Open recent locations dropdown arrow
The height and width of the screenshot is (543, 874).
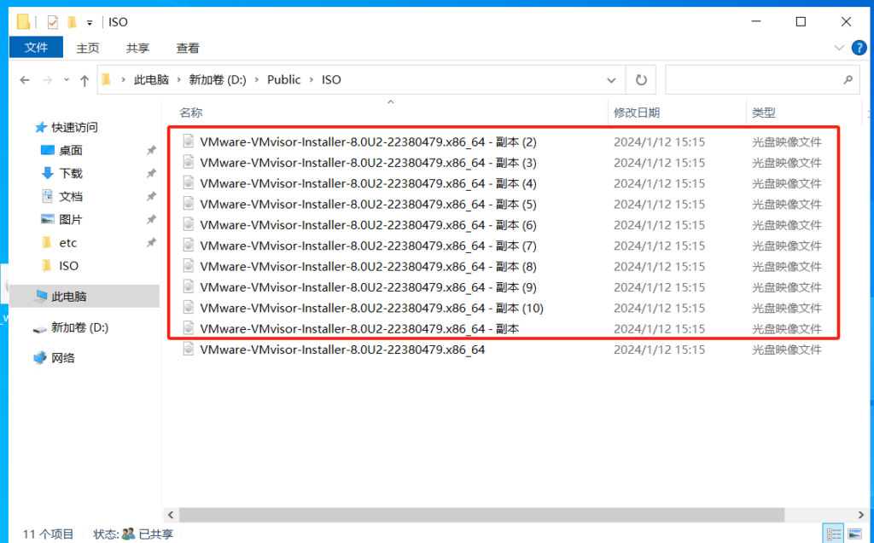[x=67, y=80]
